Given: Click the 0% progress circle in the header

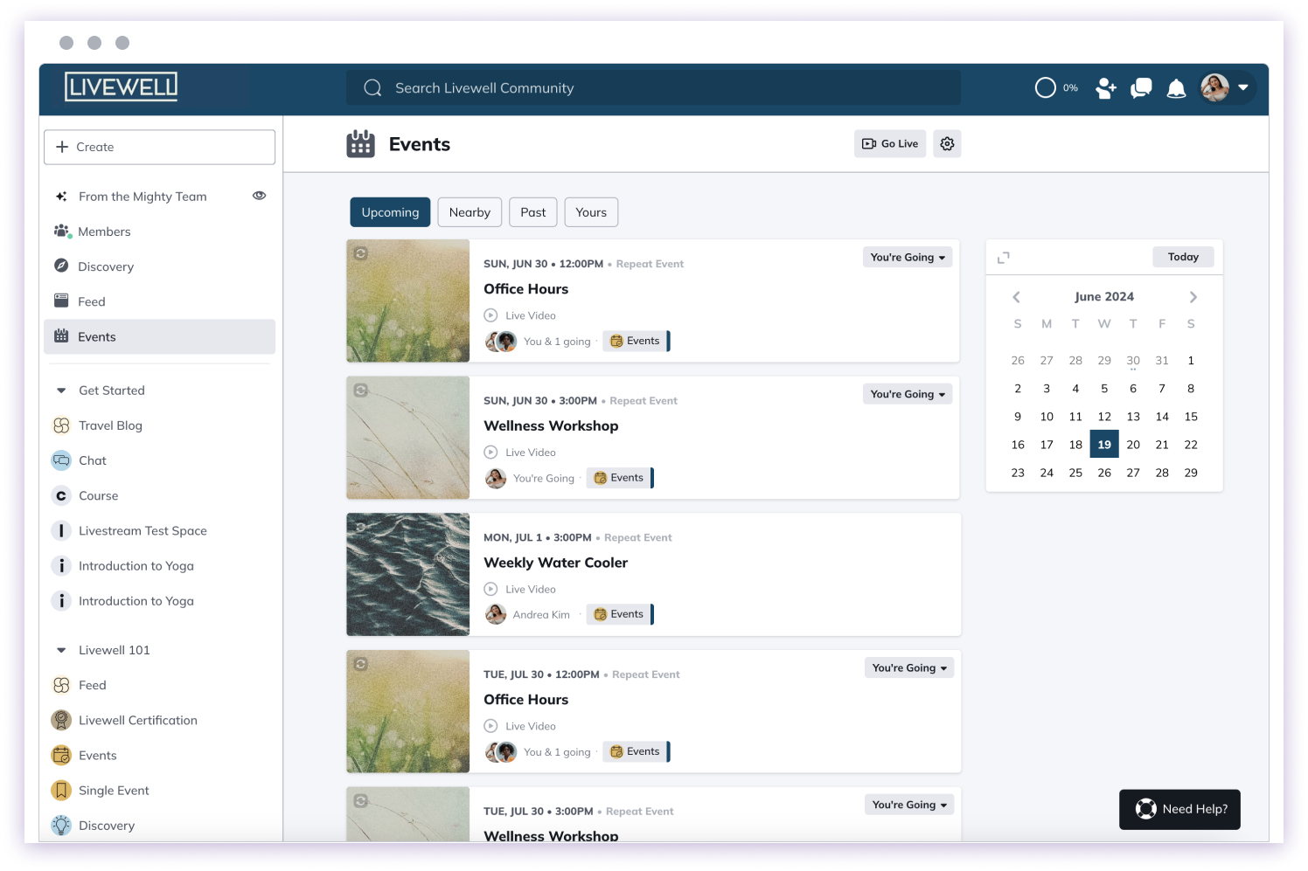Looking at the screenshot, I should [x=1046, y=88].
